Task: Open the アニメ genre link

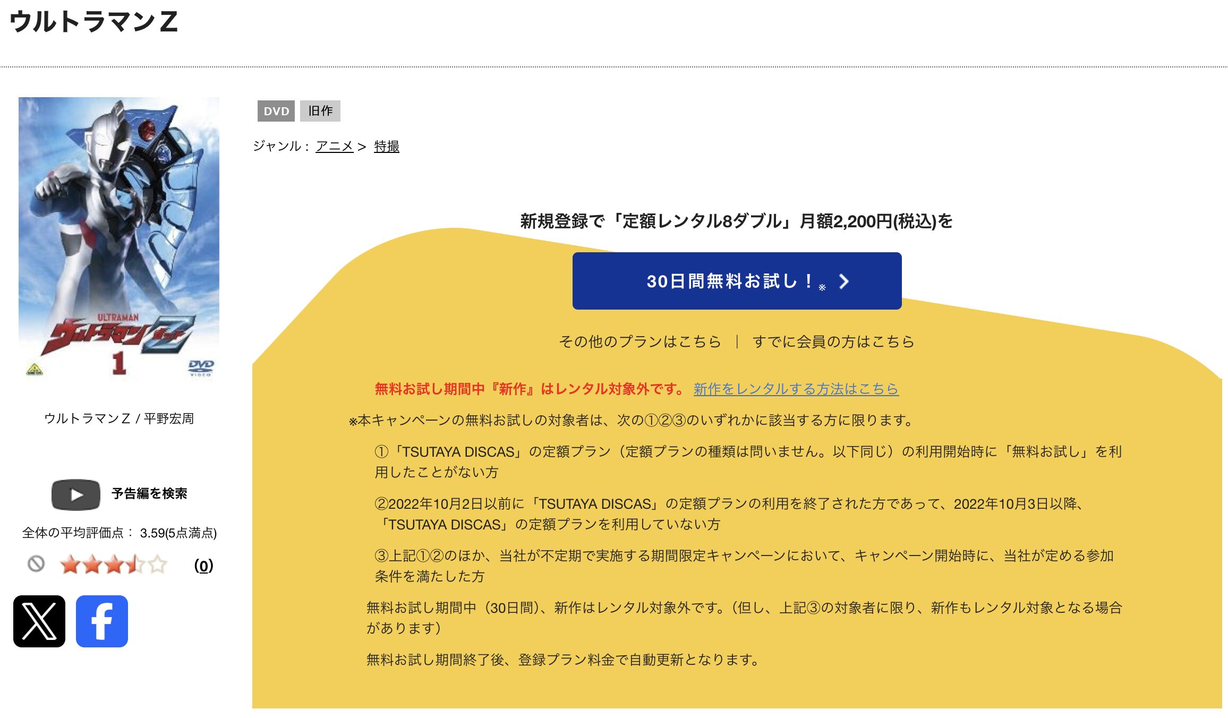Action: click(335, 146)
